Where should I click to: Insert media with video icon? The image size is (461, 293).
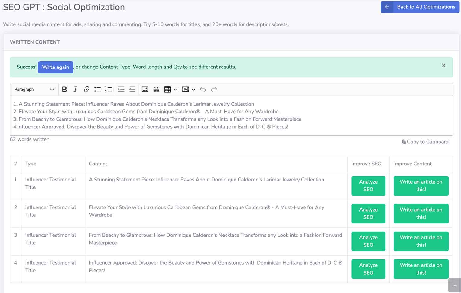[185, 89]
